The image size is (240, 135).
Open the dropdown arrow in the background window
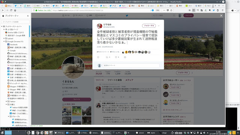click(235, 10)
